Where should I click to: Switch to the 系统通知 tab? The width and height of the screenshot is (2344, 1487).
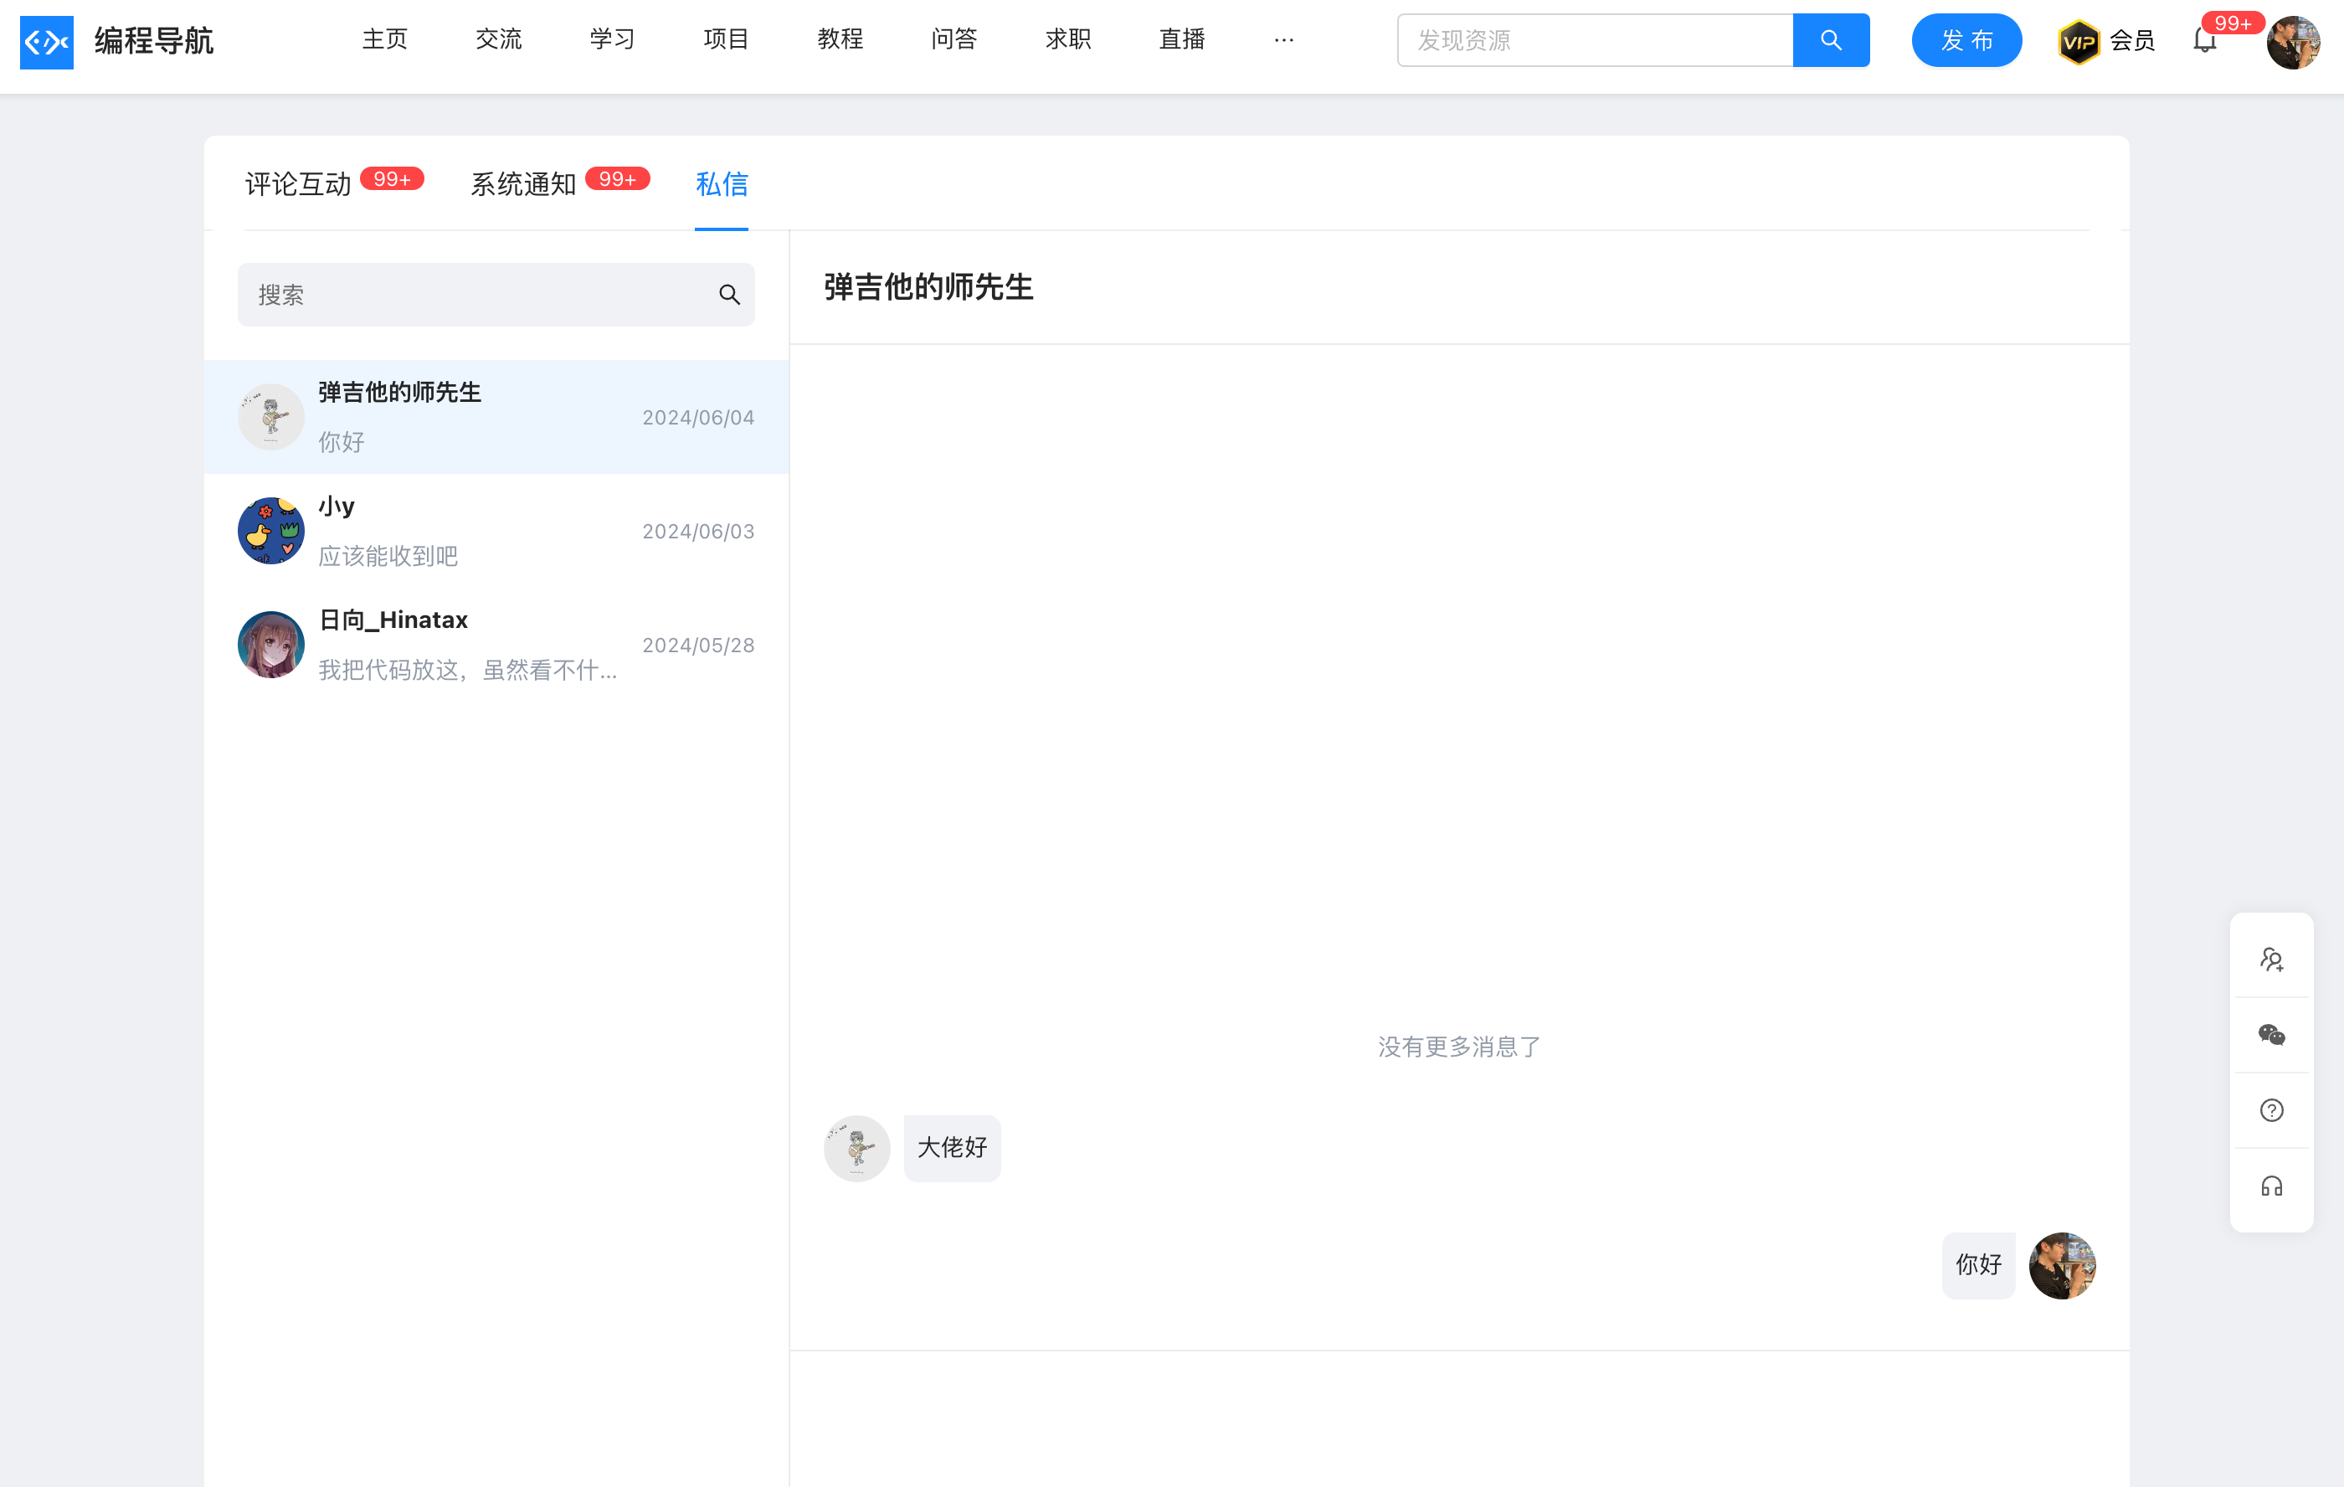click(x=524, y=184)
